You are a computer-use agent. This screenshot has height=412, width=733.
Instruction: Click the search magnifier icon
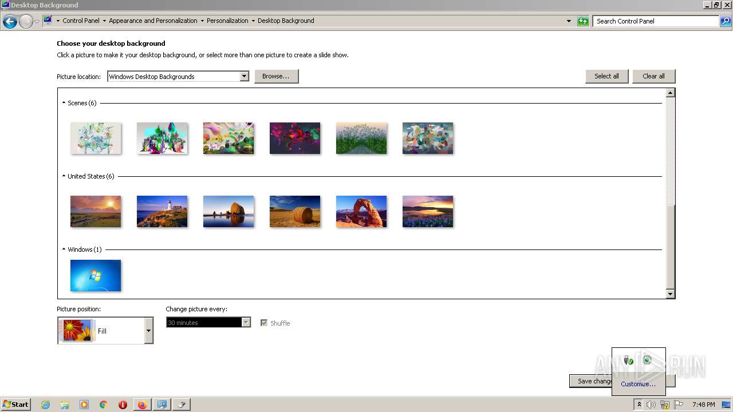pyautogui.click(x=726, y=21)
